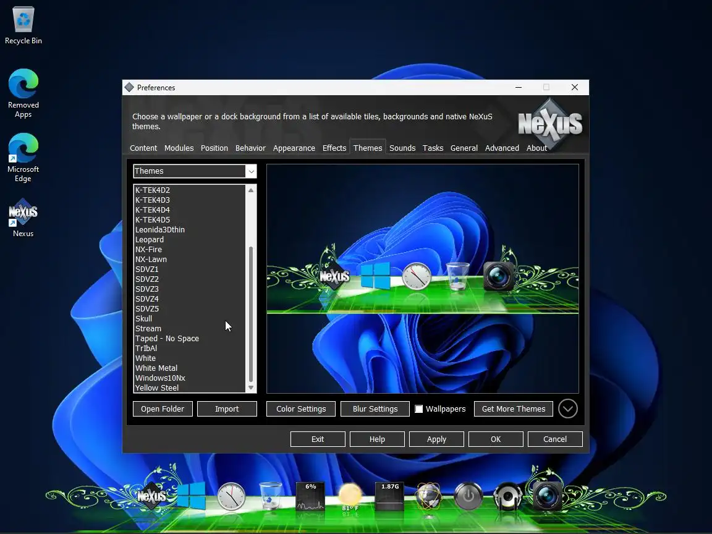Switch to the Content tab
Viewport: 712px width, 534px height.
tap(143, 148)
